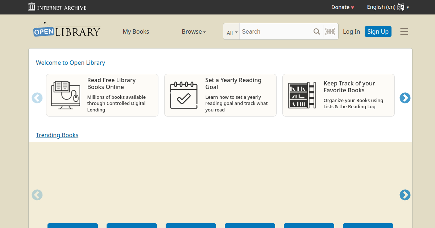The height and width of the screenshot is (228, 435).
Task: Open the Trending Books link
Action: pos(57,135)
